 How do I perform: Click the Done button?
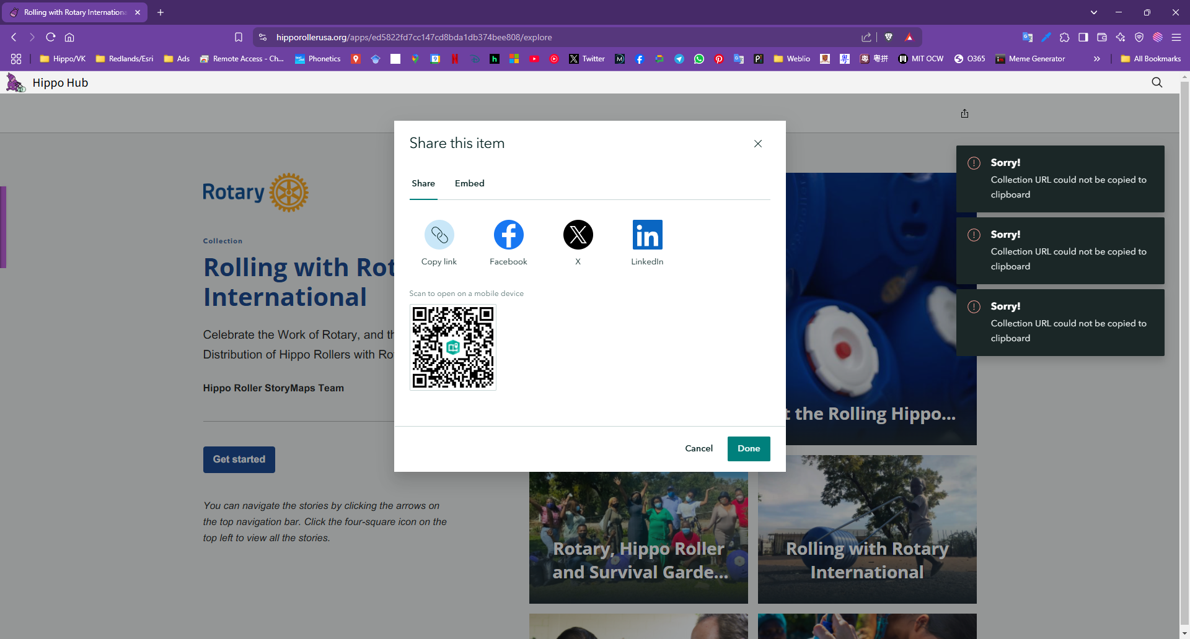(749, 449)
